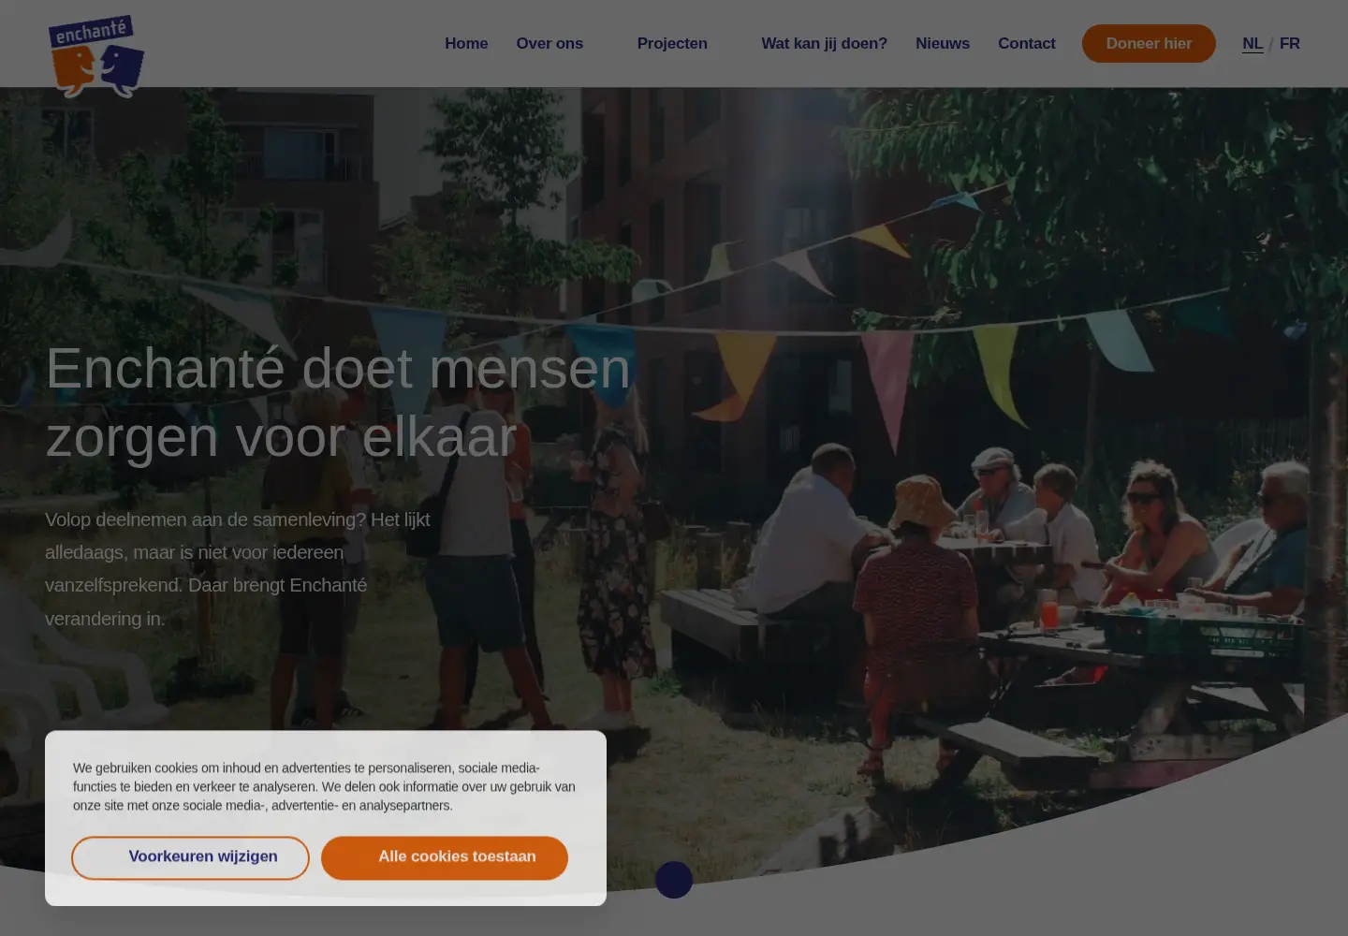The image size is (1348, 936).
Task: Open the Home menu item
Action: pyautogui.click(x=466, y=43)
